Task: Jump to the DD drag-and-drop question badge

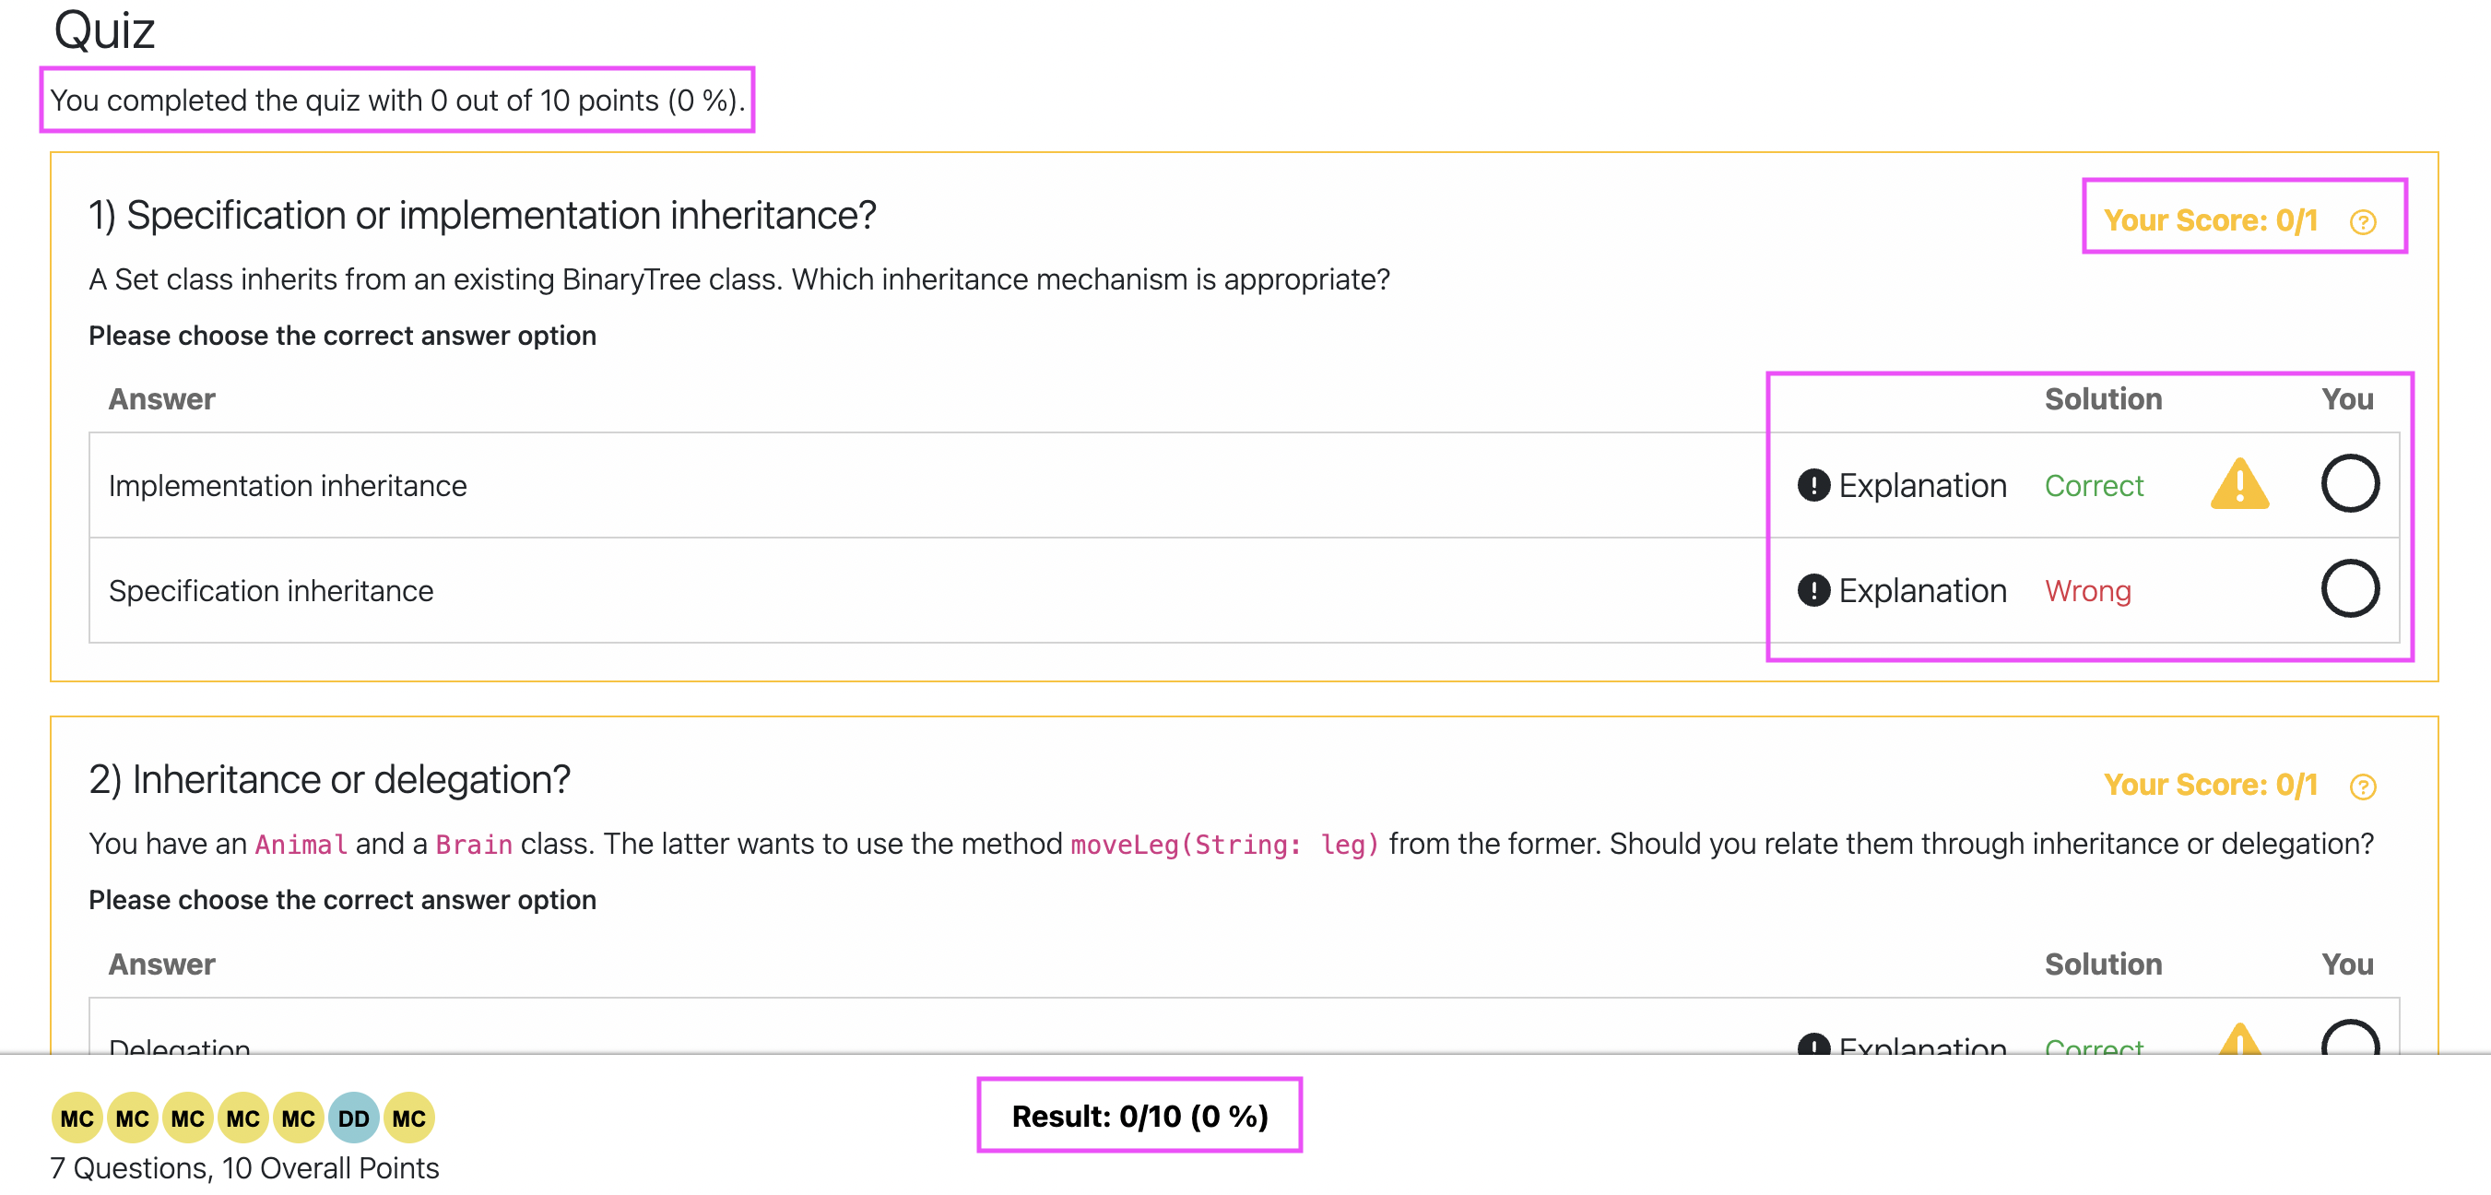Action: pos(353,1118)
